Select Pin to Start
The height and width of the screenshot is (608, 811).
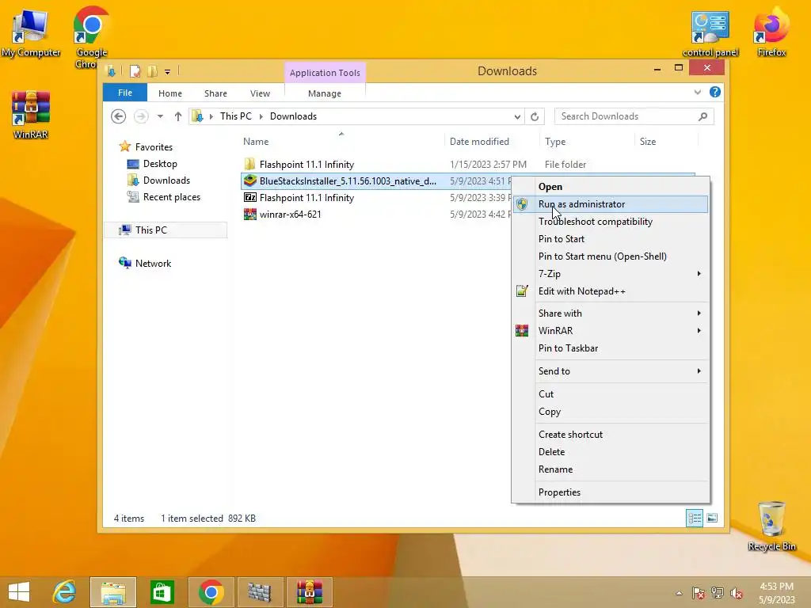coord(611,239)
